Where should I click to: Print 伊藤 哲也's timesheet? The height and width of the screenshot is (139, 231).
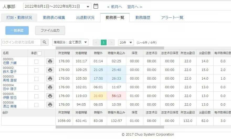pyautogui.click(x=50, y=96)
